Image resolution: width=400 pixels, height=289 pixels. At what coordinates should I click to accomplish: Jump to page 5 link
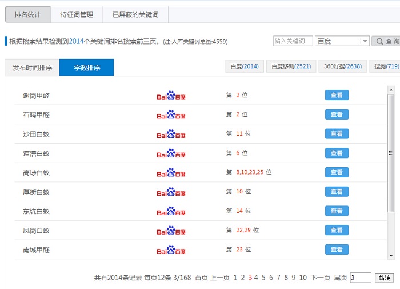click(x=263, y=278)
